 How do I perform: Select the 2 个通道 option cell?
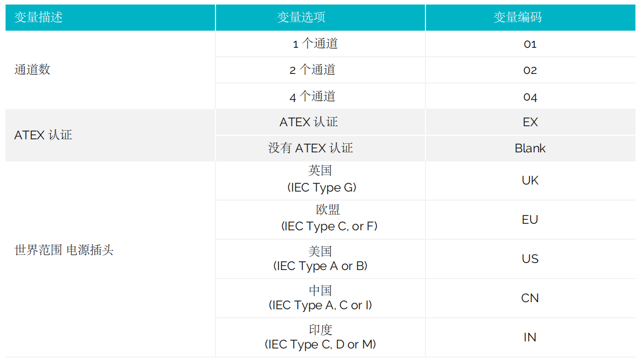click(x=313, y=70)
